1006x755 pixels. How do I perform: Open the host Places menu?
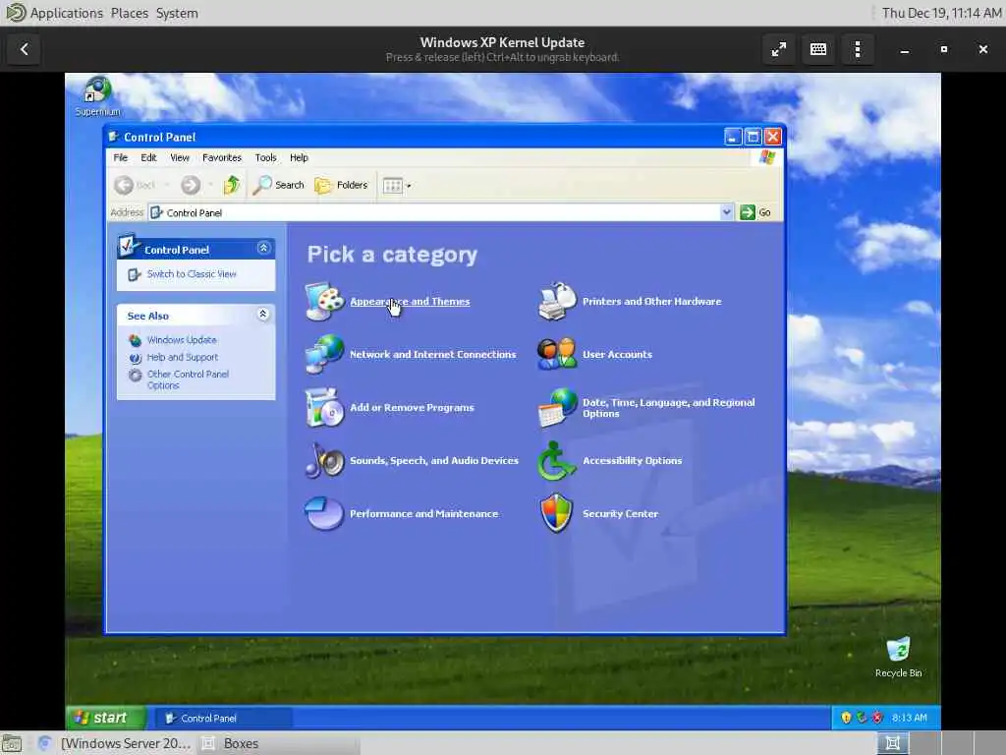coord(129,13)
